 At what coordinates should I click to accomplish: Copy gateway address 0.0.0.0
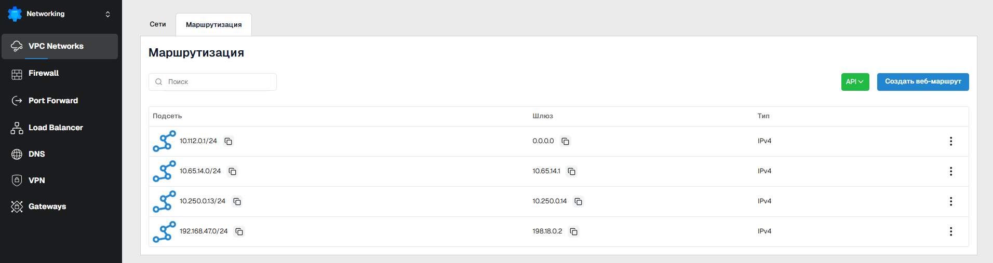pos(566,141)
